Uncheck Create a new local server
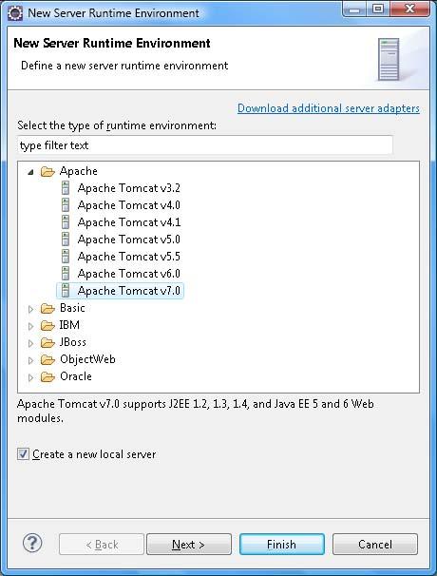Viewport: 437px width, 576px height. [23, 454]
